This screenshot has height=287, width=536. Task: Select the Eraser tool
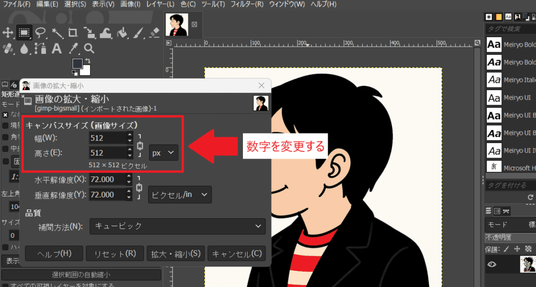coord(154,33)
